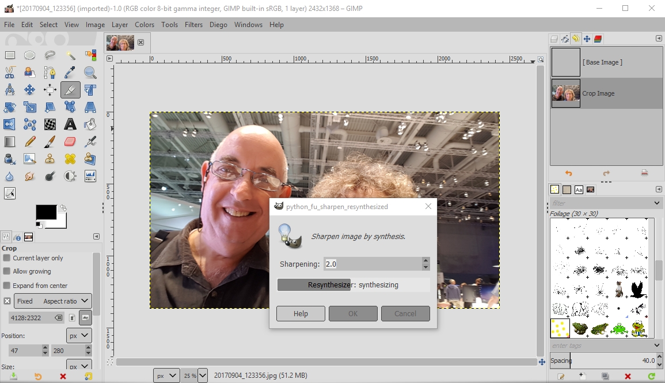
Task: Toggle landscape orientation button for aspect ratio
Action: coord(85,318)
